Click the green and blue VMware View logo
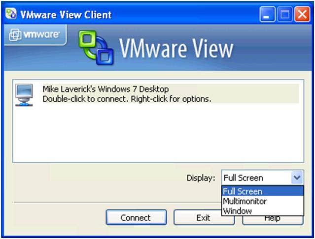Image resolution: width=315 pixels, height=239 pixels. (96, 48)
